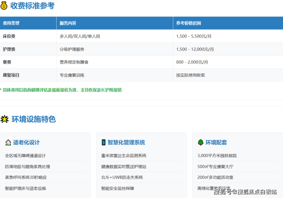Select the 参考价格范围 column header
This screenshot has height=198, width=283.
pos(189,23)
